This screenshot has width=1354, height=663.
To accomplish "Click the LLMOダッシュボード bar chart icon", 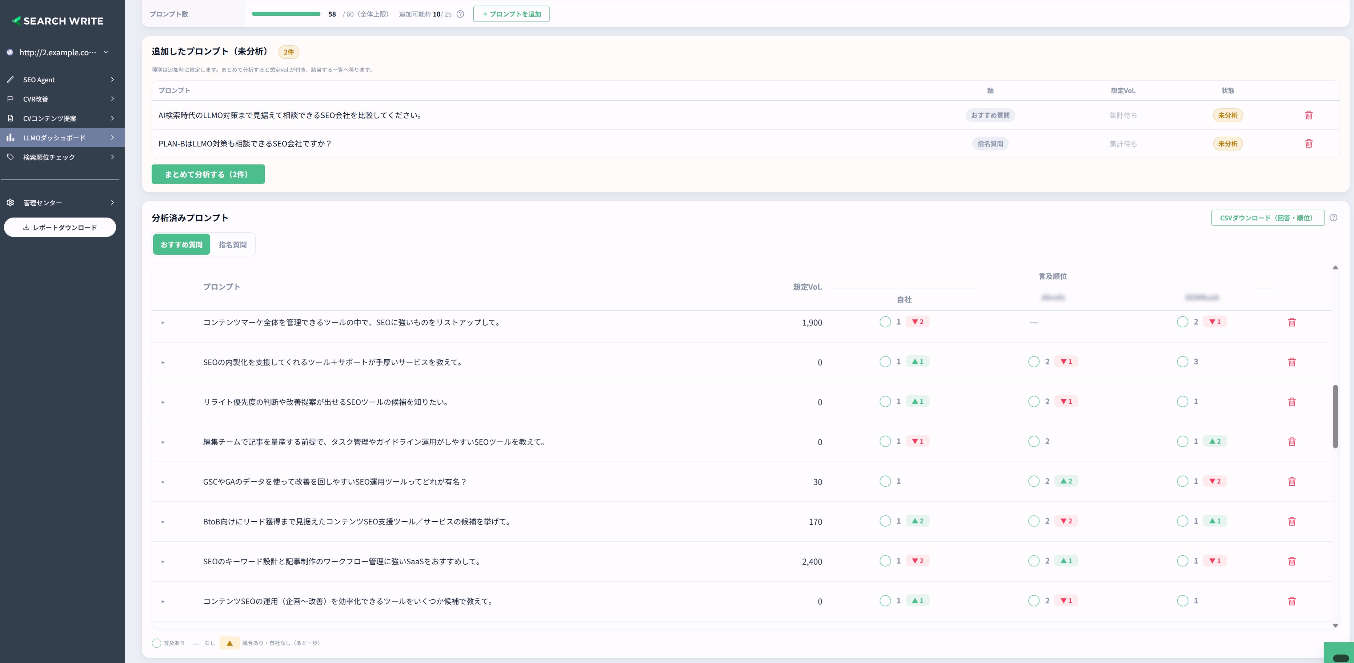I will point(10,137).
